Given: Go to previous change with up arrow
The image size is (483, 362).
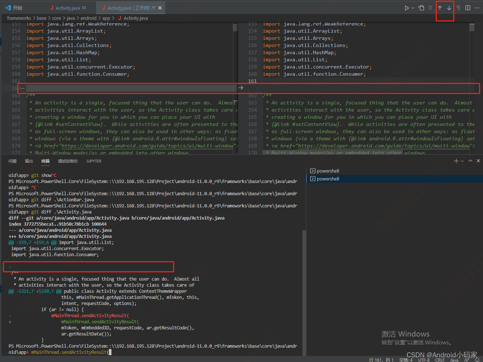Looking at the screenshot, I should (440, 8).
